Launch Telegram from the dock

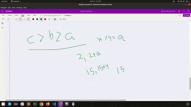point(10,104)
